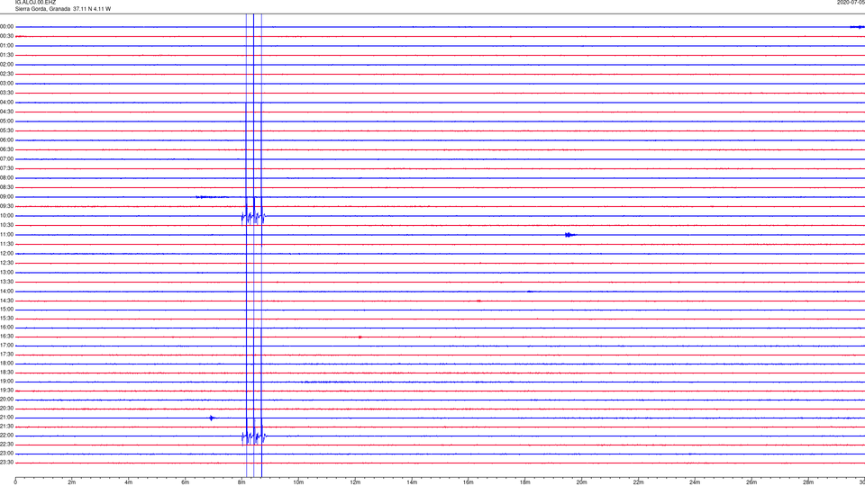Click the 12:00 time label
Image resolution: width=865 pixels, height=486 pixels.
click(6, 254)
